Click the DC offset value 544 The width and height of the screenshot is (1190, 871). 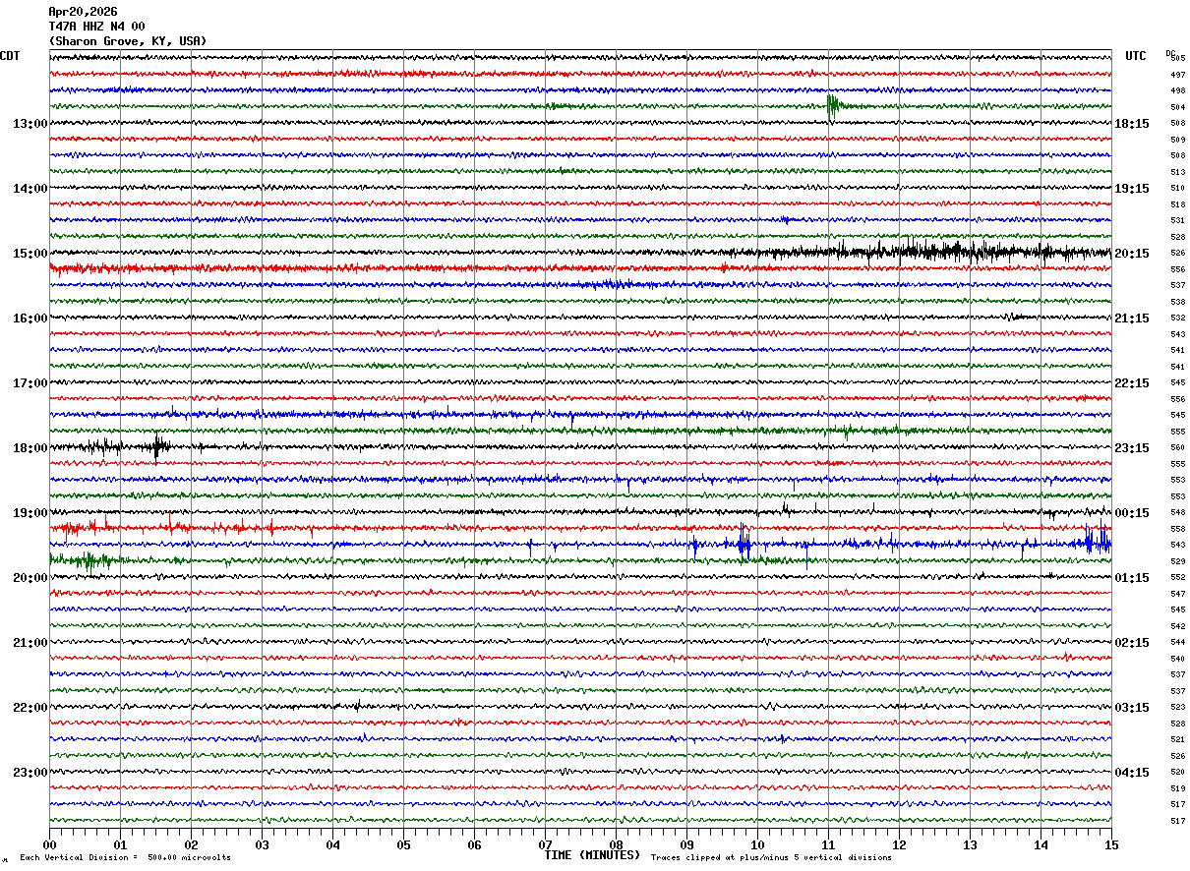(1177, 642)
